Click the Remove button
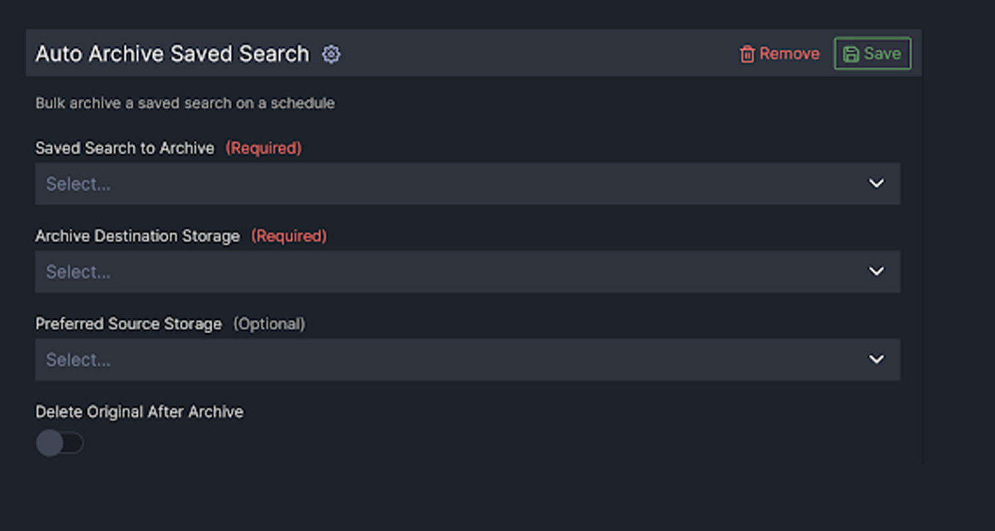This screenshot has height=531, width=995. coord(779,53)
